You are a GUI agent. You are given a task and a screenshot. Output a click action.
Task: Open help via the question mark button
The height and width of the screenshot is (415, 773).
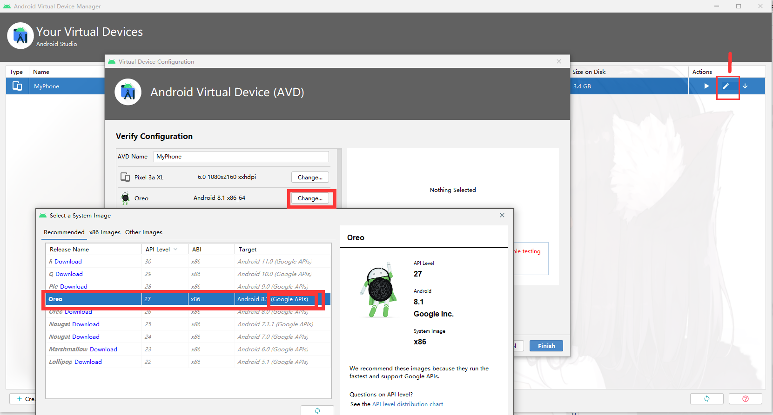click(x=746, y=399)
